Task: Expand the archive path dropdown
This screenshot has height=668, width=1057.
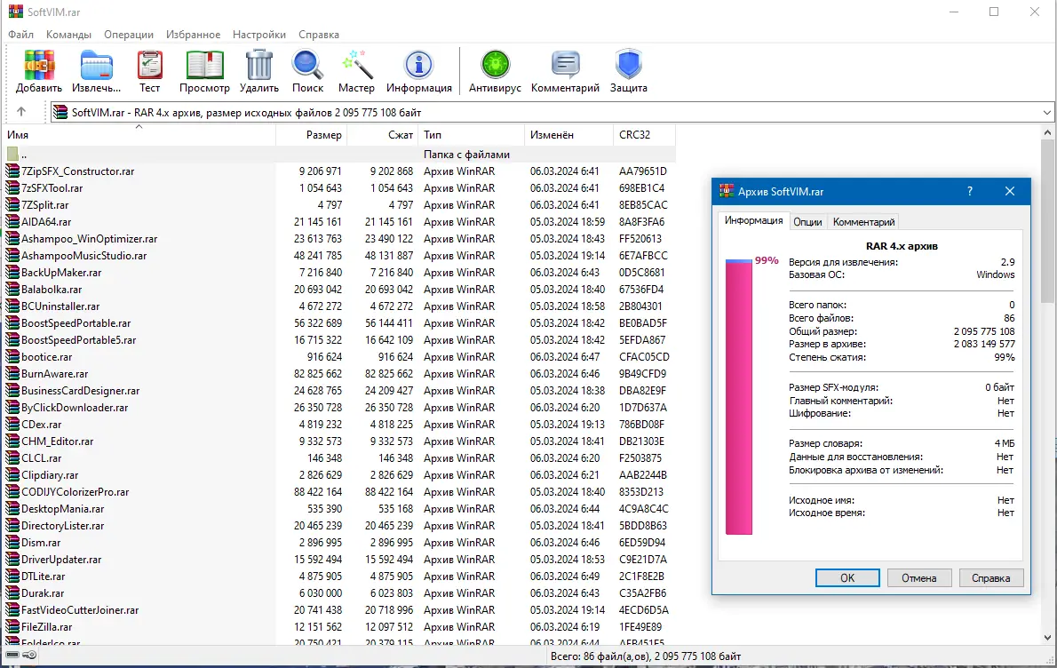Action: pos(1046,113)
